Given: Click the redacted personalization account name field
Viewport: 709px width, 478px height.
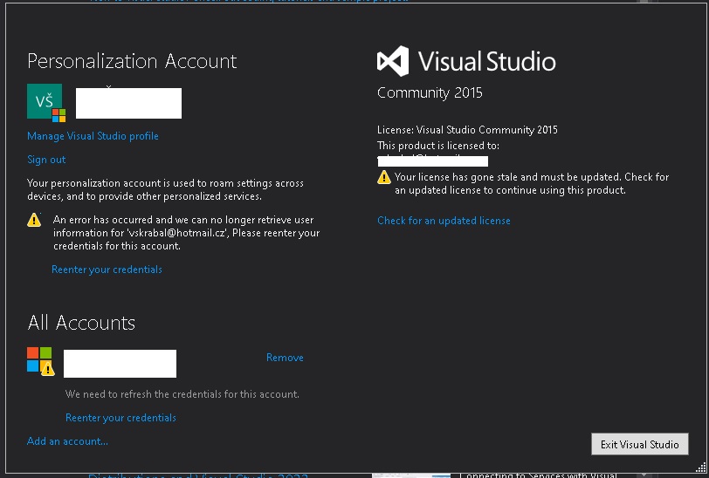Looking at the screenshot, I should pyautogui.click(x=128, y=103).
